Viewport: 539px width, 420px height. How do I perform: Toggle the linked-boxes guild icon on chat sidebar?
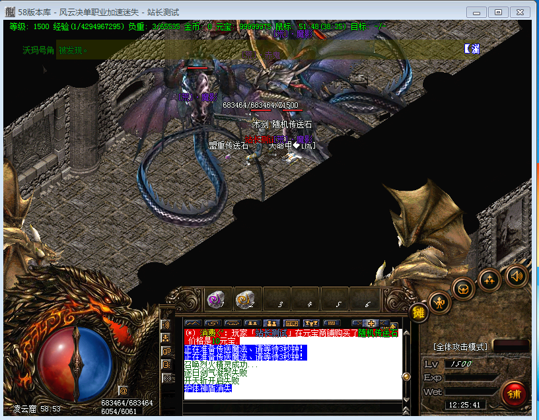[x=166, y=351]
